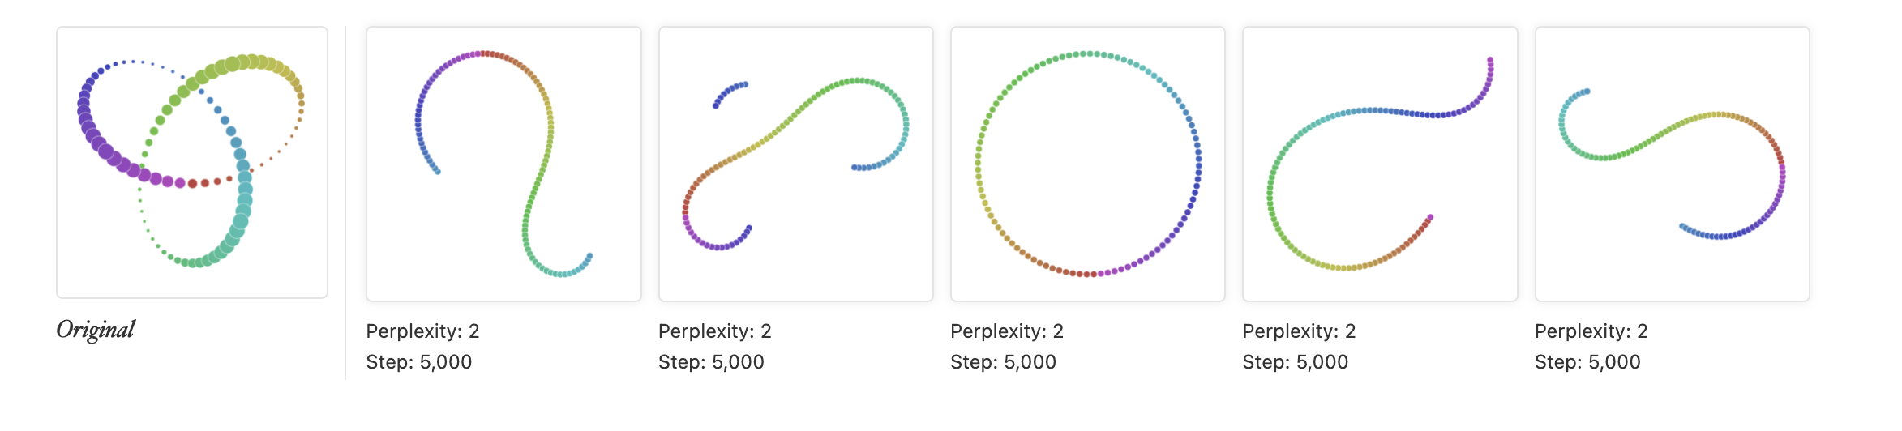Click "Perplexity: 2" under the circle plot

[1007, 331]
